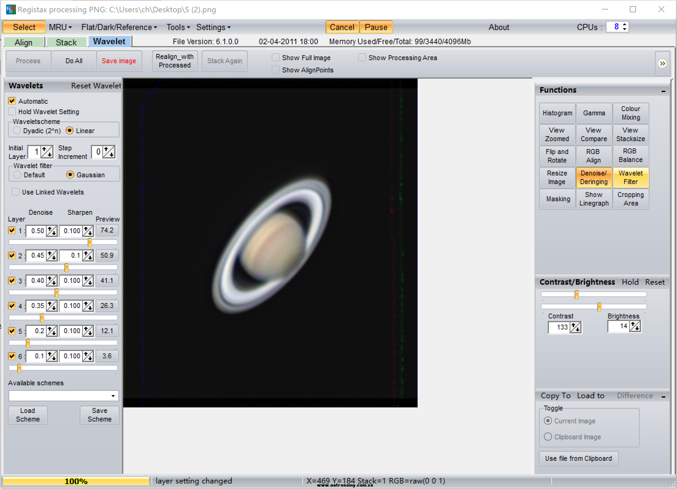Enable Show Full Image checkbox

tap(276, 58)
